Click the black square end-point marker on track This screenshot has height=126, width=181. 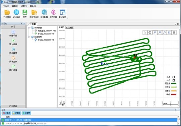coord(136,55)
